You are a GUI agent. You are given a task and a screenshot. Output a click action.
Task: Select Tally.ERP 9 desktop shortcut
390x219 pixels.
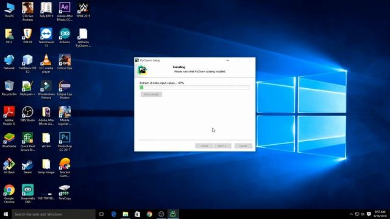point(46,10)
